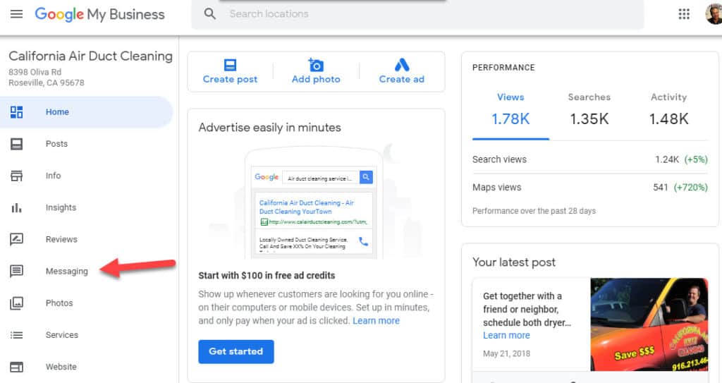Click the California Air Duct Cleaning business name
The width and height of the screenshot is (722, 383).
pos(91,56)
